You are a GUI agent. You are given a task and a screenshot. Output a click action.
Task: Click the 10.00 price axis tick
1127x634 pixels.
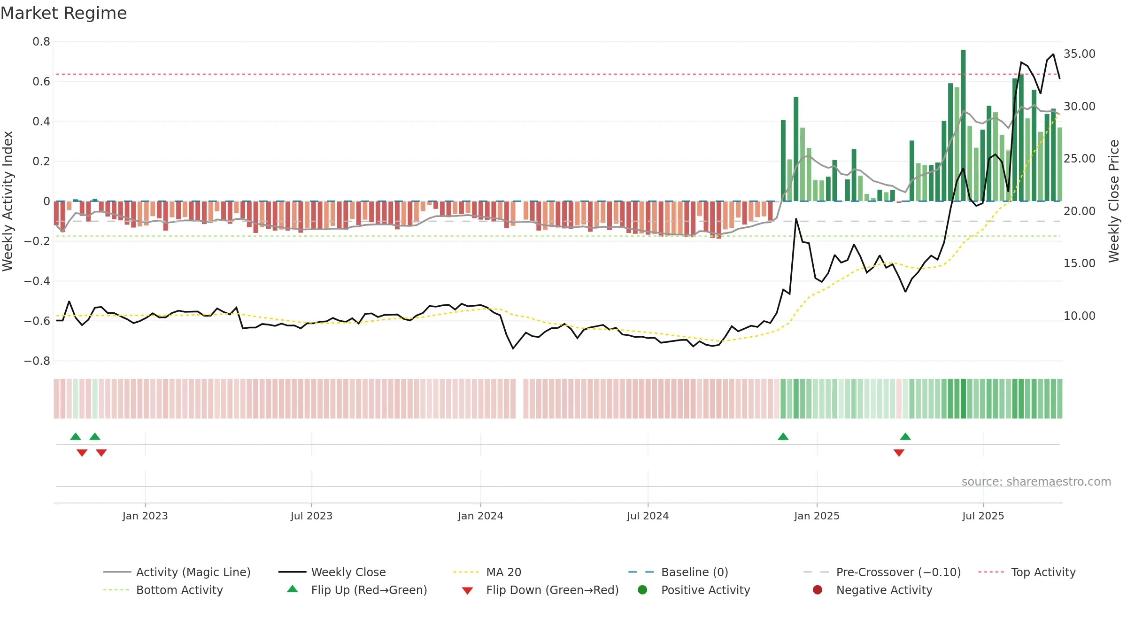click(1080, 316)
